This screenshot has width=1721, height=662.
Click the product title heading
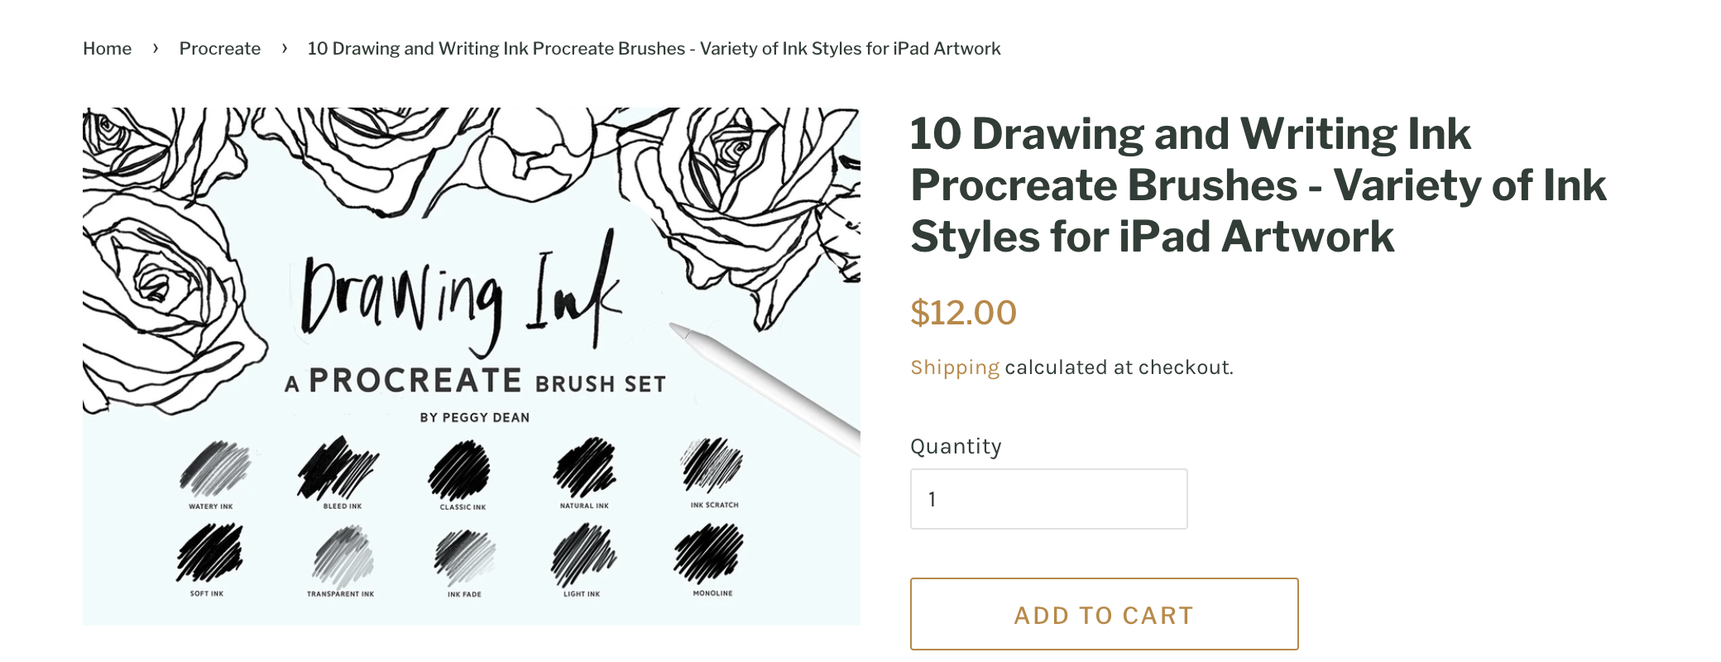1258,185
